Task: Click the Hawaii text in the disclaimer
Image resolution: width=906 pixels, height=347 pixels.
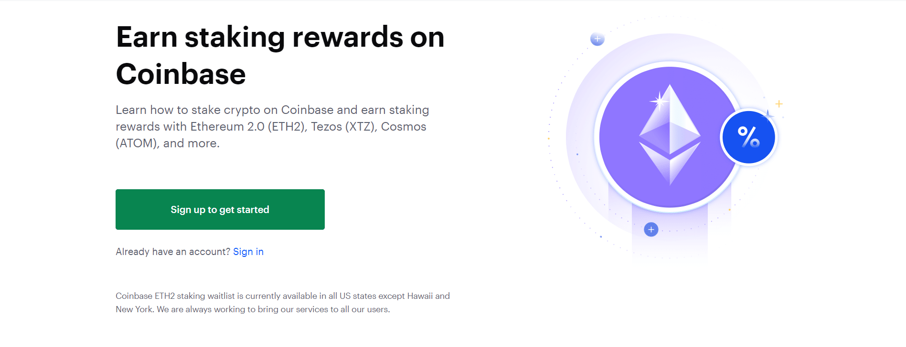Action: tap(420, 296)
